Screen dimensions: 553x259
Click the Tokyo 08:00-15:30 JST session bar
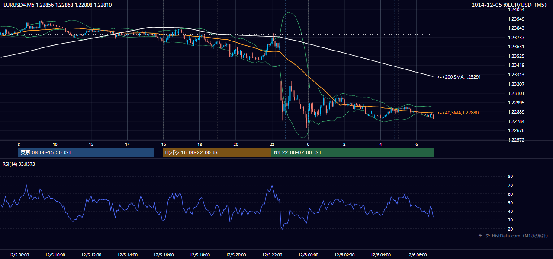tap(86, 152)
